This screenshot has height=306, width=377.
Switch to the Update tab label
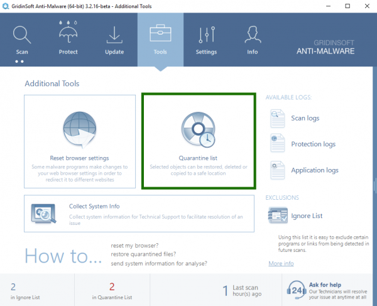114,52
